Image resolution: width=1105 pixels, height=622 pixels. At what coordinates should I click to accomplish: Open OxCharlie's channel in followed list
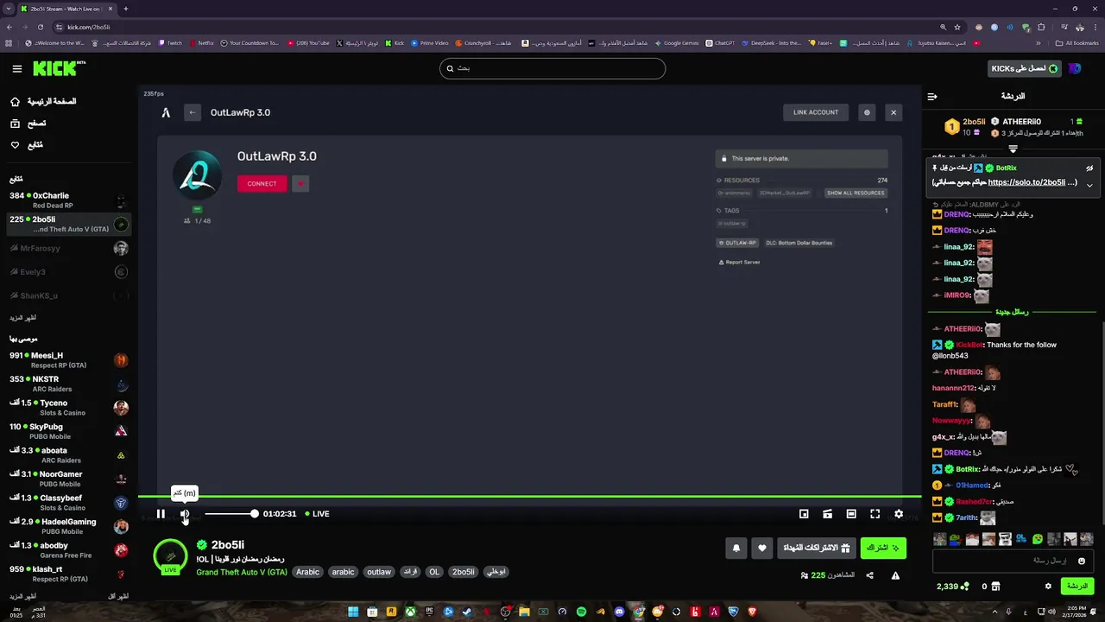click(x=67, y=200)
